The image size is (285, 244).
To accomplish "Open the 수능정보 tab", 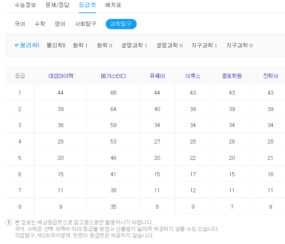I will click(25, 5).
